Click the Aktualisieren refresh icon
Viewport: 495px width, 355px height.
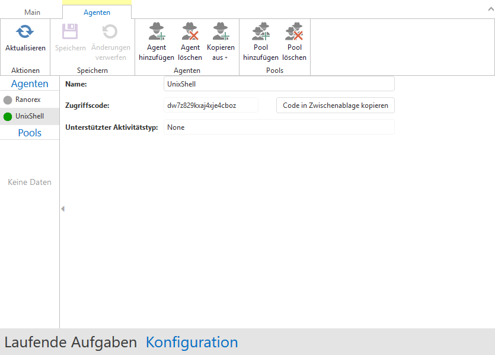click(25, 32)
